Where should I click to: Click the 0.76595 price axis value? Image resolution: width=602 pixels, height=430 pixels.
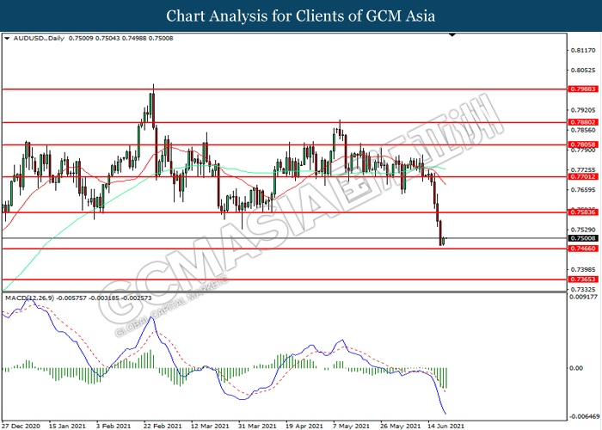[583, 190]
